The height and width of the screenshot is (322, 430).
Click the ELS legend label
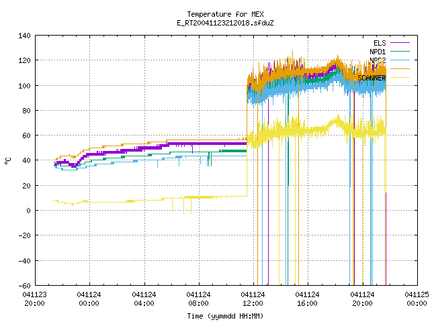[x=380, y=43]
